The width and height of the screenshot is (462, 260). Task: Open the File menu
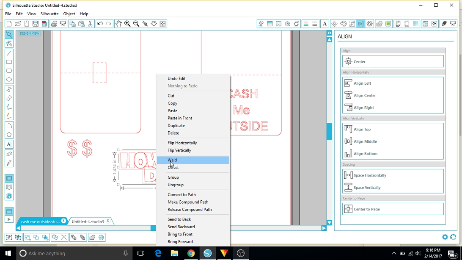[x=8, y=14]
